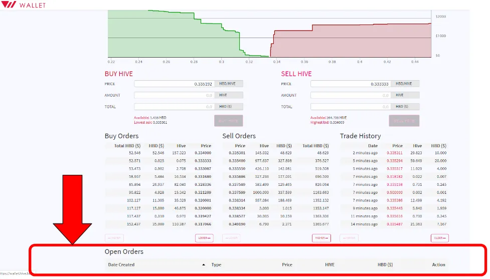Select sell order priced 0.349190
Screen dimensions: 490x279
pyautogui.click(x=276, y=224)
